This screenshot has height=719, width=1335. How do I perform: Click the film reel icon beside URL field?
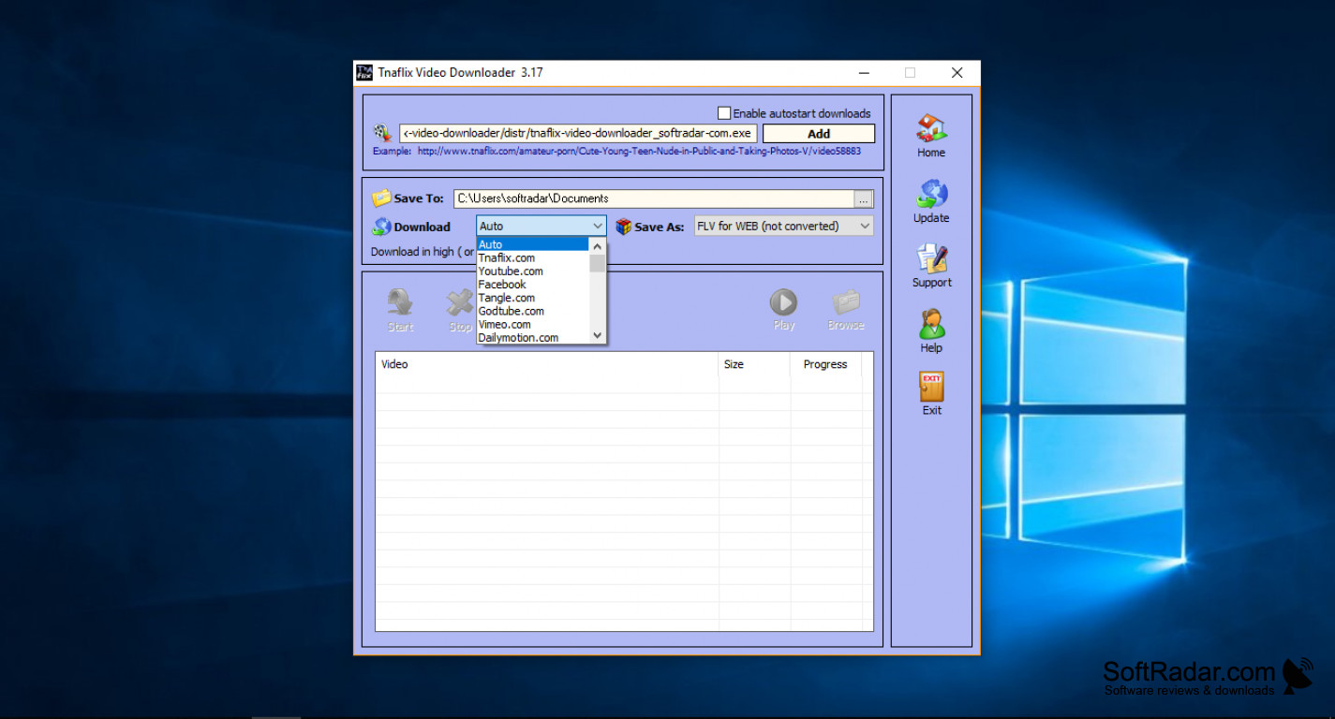click(x=382, y=133)
